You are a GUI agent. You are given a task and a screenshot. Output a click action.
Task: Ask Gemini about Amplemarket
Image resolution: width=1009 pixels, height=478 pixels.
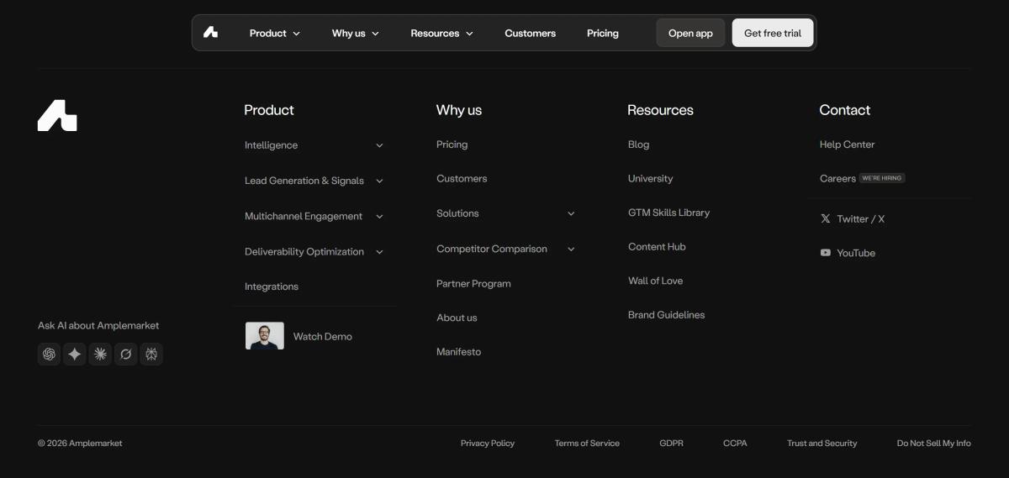[75, 354]
